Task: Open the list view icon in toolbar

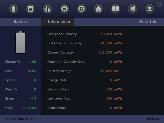Action: (30, 9)
